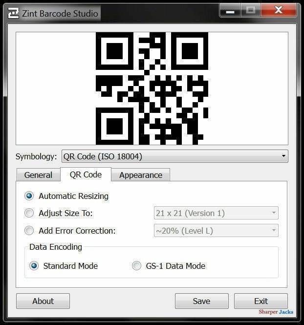Click the QR code preview image

point(152,88)
